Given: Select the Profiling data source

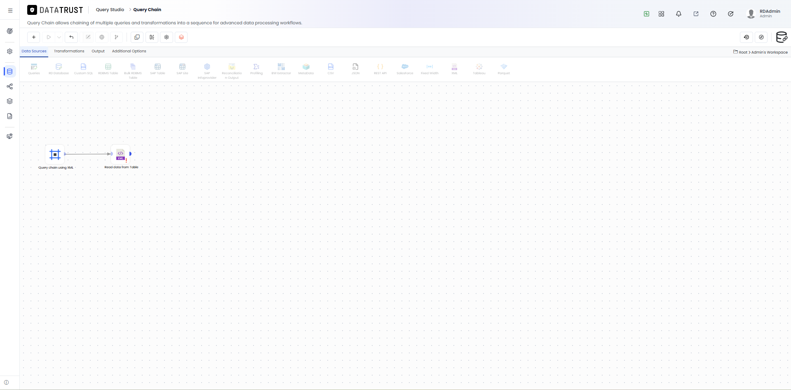Looking at the screenshot, I should [256, 69].
